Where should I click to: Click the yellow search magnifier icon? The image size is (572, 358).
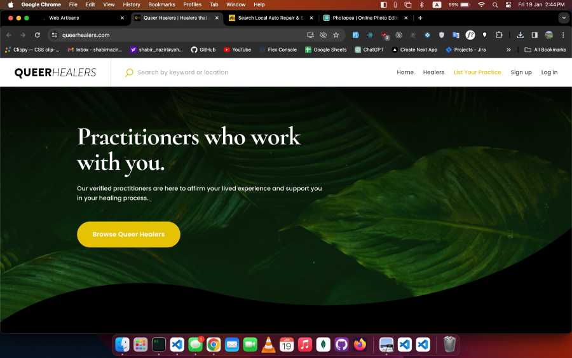click(129, 72)
